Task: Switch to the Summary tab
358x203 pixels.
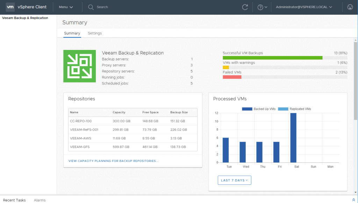Action: click(x=72, y=33)
